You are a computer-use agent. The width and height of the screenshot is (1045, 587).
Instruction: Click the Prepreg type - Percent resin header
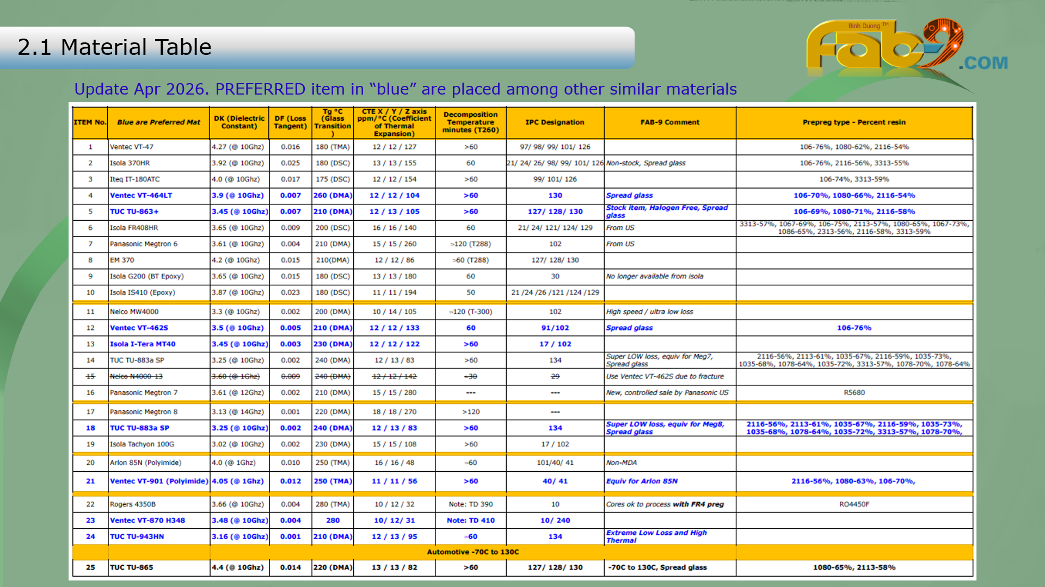click(853, 122)
